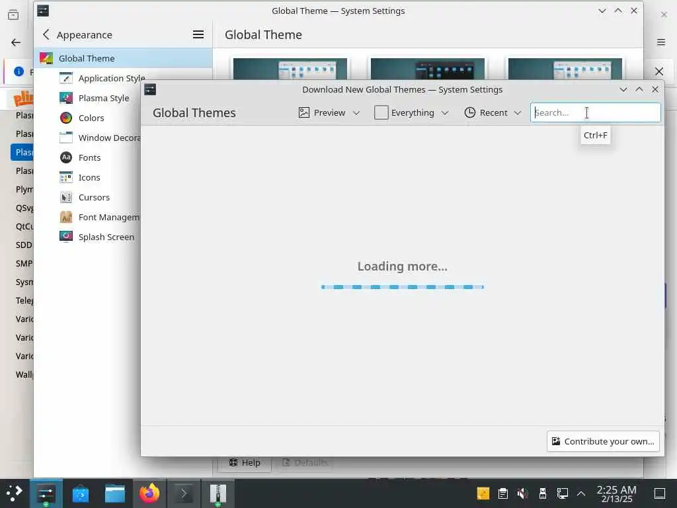Click Contribute your own button

pyautogui.click(x=603, y=441)
